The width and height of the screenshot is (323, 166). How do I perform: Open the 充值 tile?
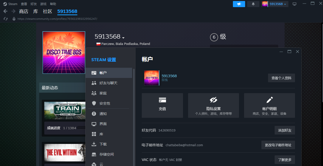[162, 105]
